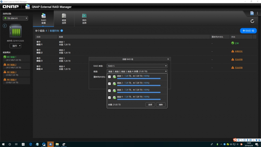Click the blue +RAID 组 button

248,31
